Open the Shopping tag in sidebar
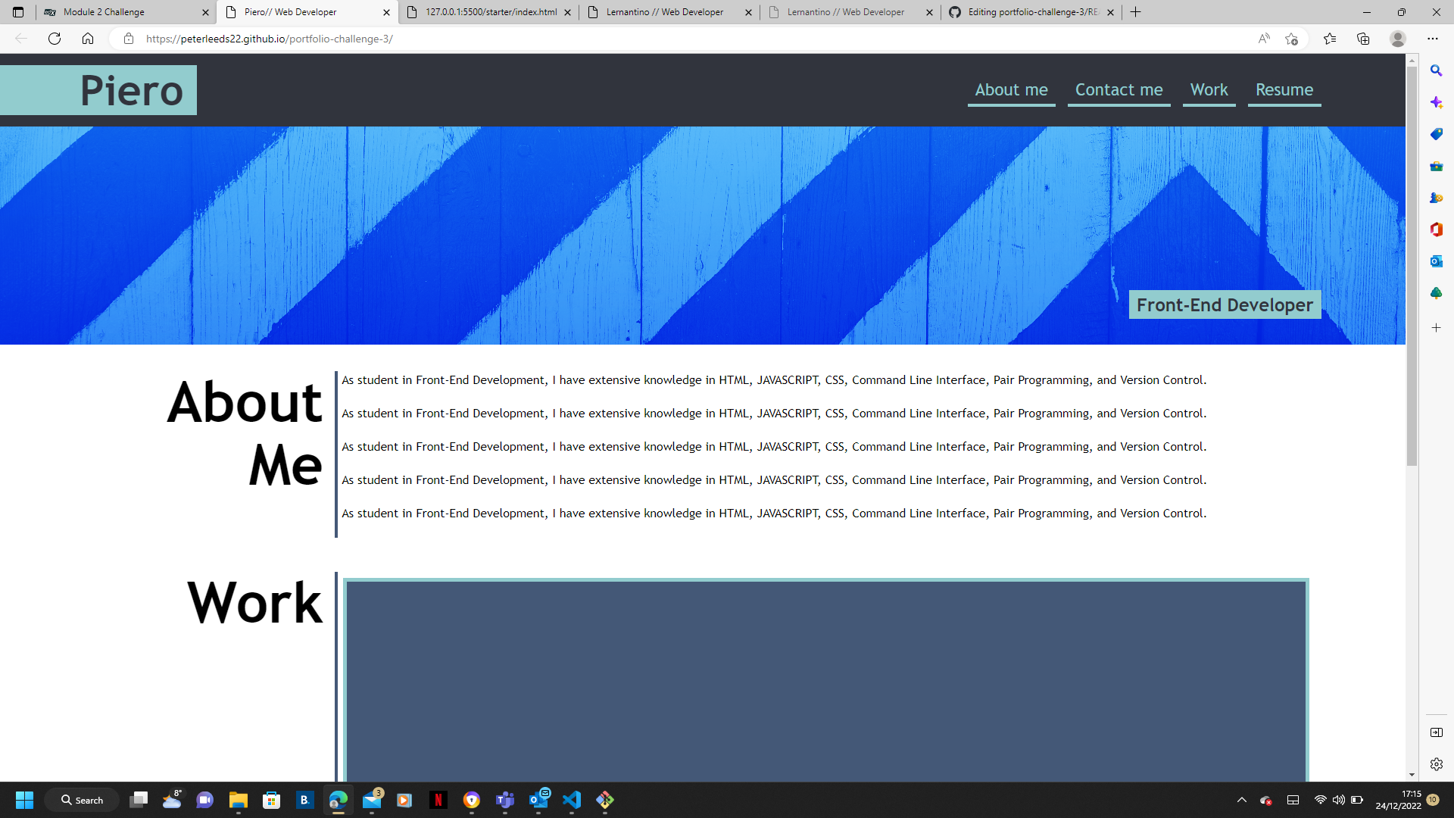 point(1436,134)
